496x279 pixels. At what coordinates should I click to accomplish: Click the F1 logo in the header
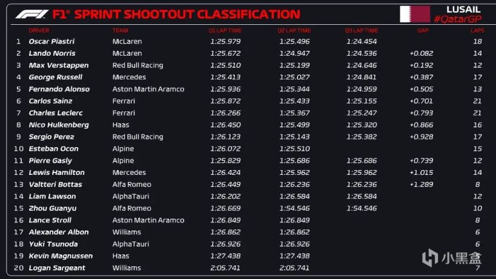(x=30, y=14)
